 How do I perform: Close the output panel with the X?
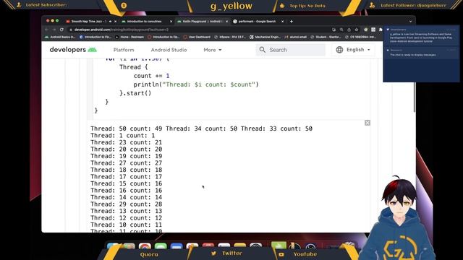click(x=368, y=123)
